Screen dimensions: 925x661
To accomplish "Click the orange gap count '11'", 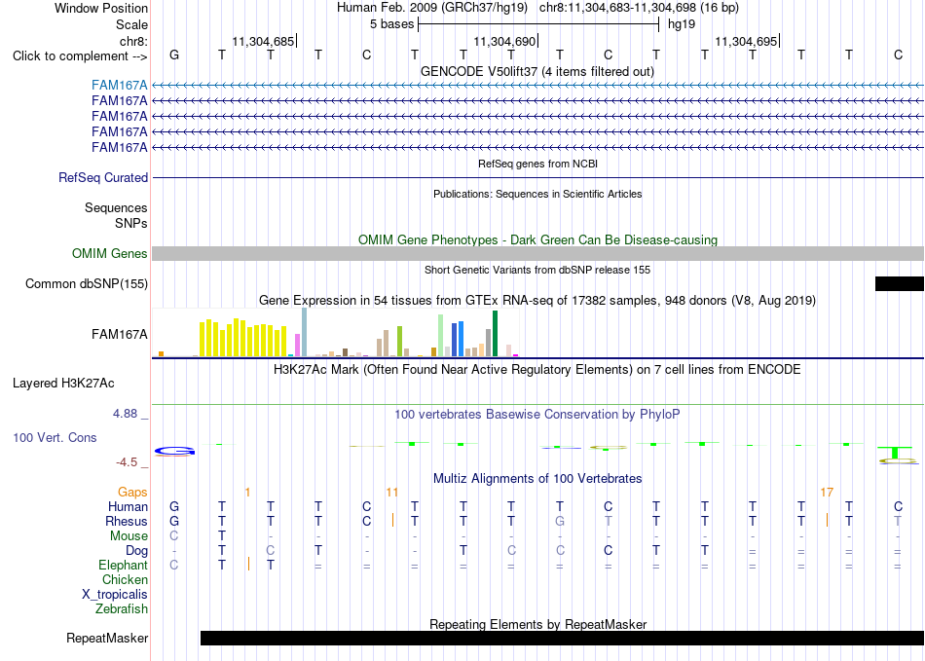I will click(392, 492).
